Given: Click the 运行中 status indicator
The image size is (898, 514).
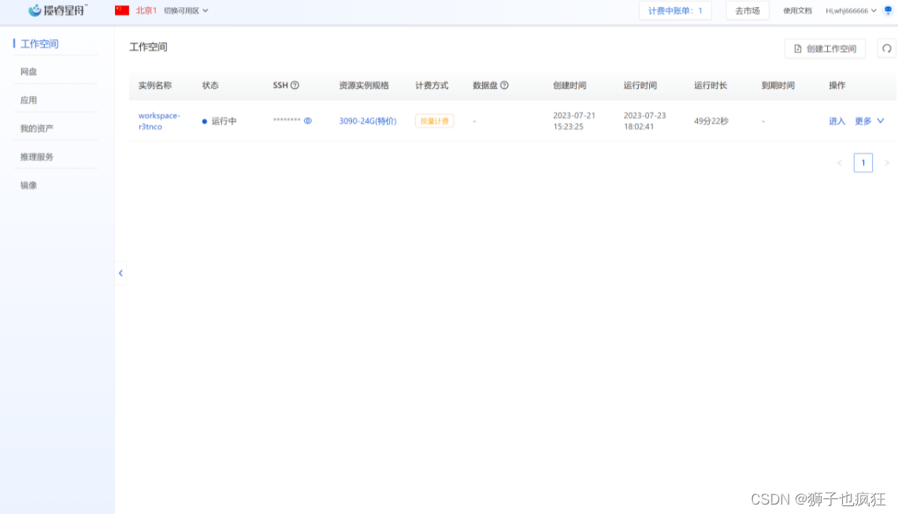Looking at the screenshot, I should 215,120.
